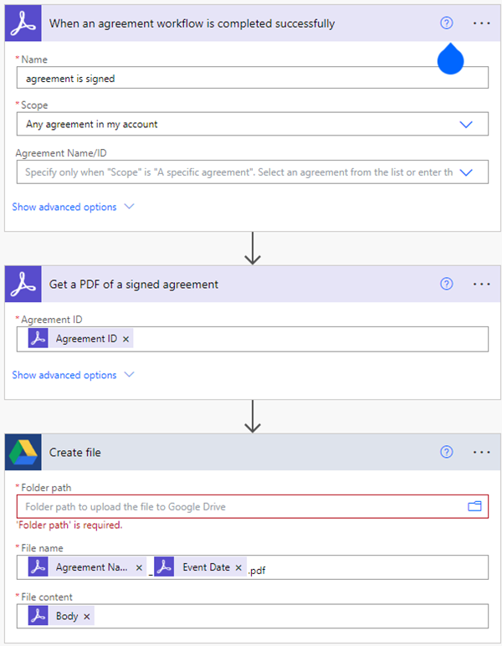The height and width of the screenshot is (646, 502).
Task: Click help icon on Create file step
Action: pos(446,452)
